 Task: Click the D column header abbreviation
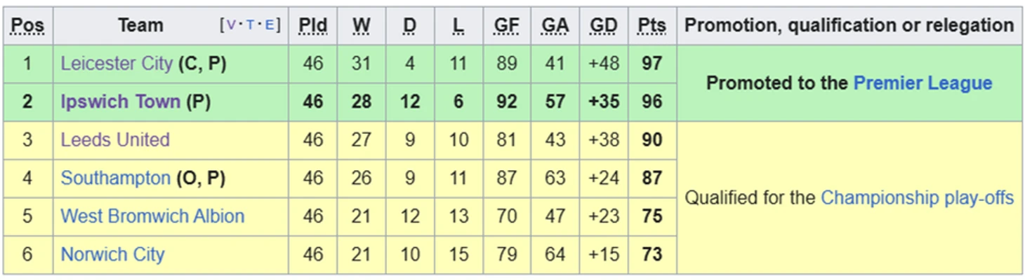point(410,26)
